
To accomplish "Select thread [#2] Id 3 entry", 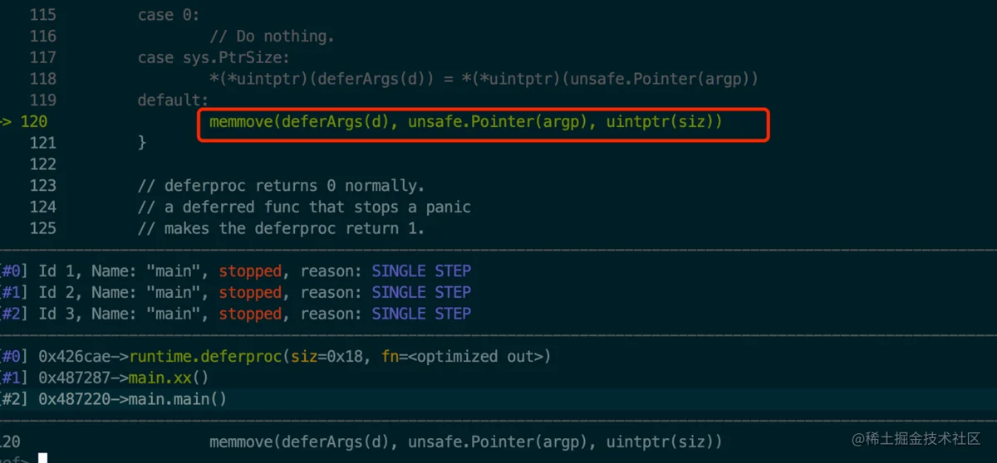I will pyautogui.click(x=236, y=314).
